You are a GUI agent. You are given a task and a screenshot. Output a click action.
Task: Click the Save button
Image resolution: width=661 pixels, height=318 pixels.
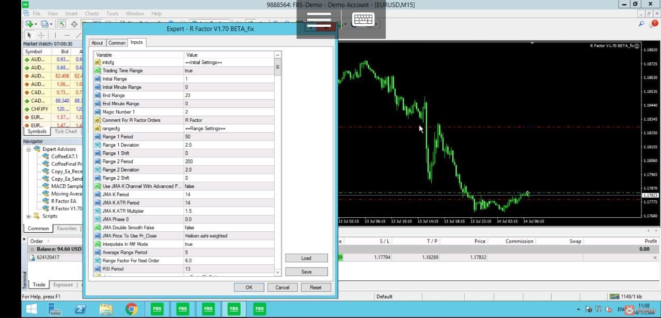(x=306, y=272)
